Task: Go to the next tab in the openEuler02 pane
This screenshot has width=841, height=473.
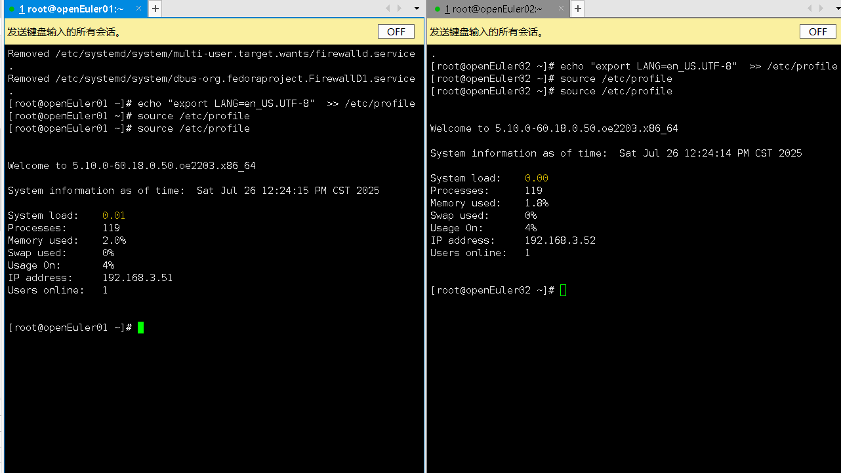Action: [823, 9]
